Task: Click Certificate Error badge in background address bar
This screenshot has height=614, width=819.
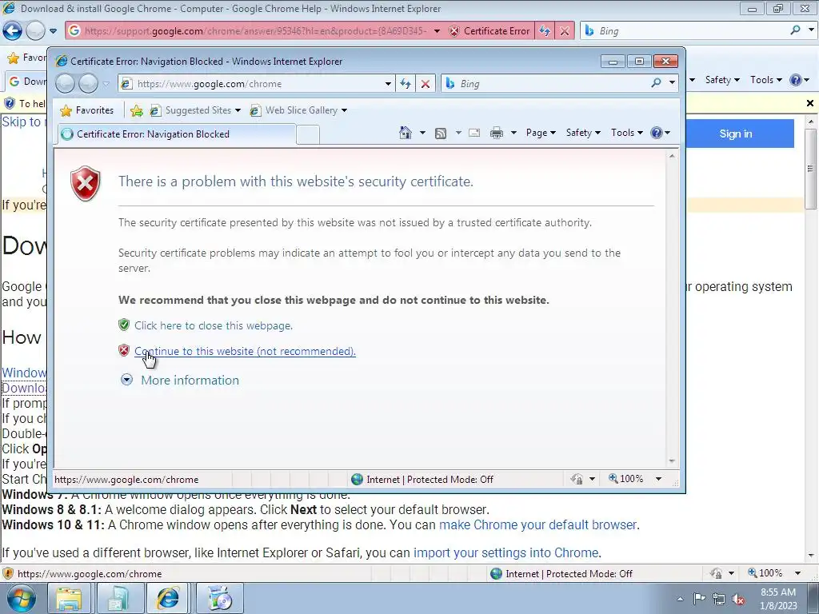Action: point(490,31)
